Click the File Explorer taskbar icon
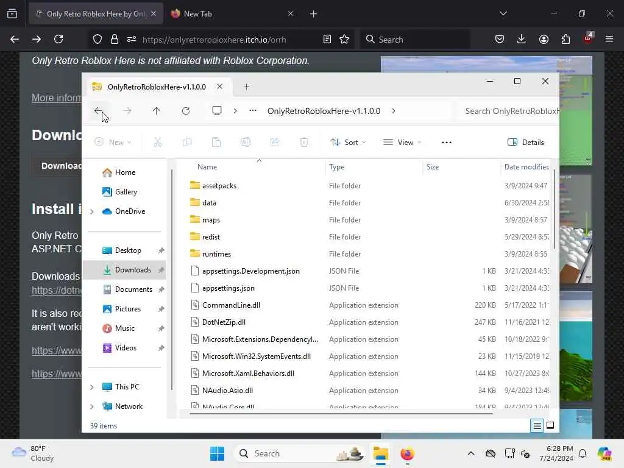This screenshot has width=624, height=468. 380,453
